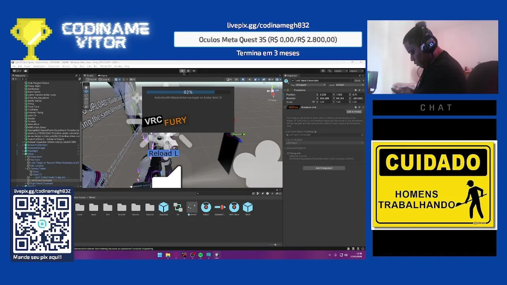Expand Advanced Options foldout
507x285 pixels.
tap(284, 148)
